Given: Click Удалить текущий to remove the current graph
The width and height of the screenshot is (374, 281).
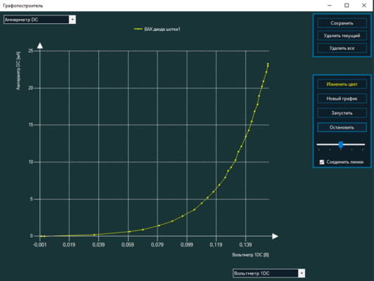Looking at the screenshot, I should point(342,36).
